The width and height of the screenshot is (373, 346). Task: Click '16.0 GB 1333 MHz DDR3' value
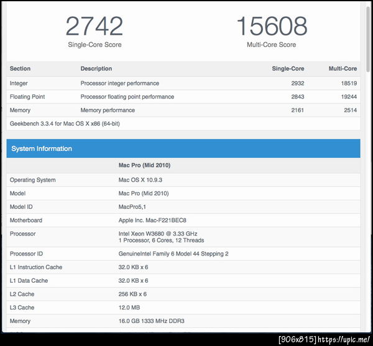tap(152, 321)
